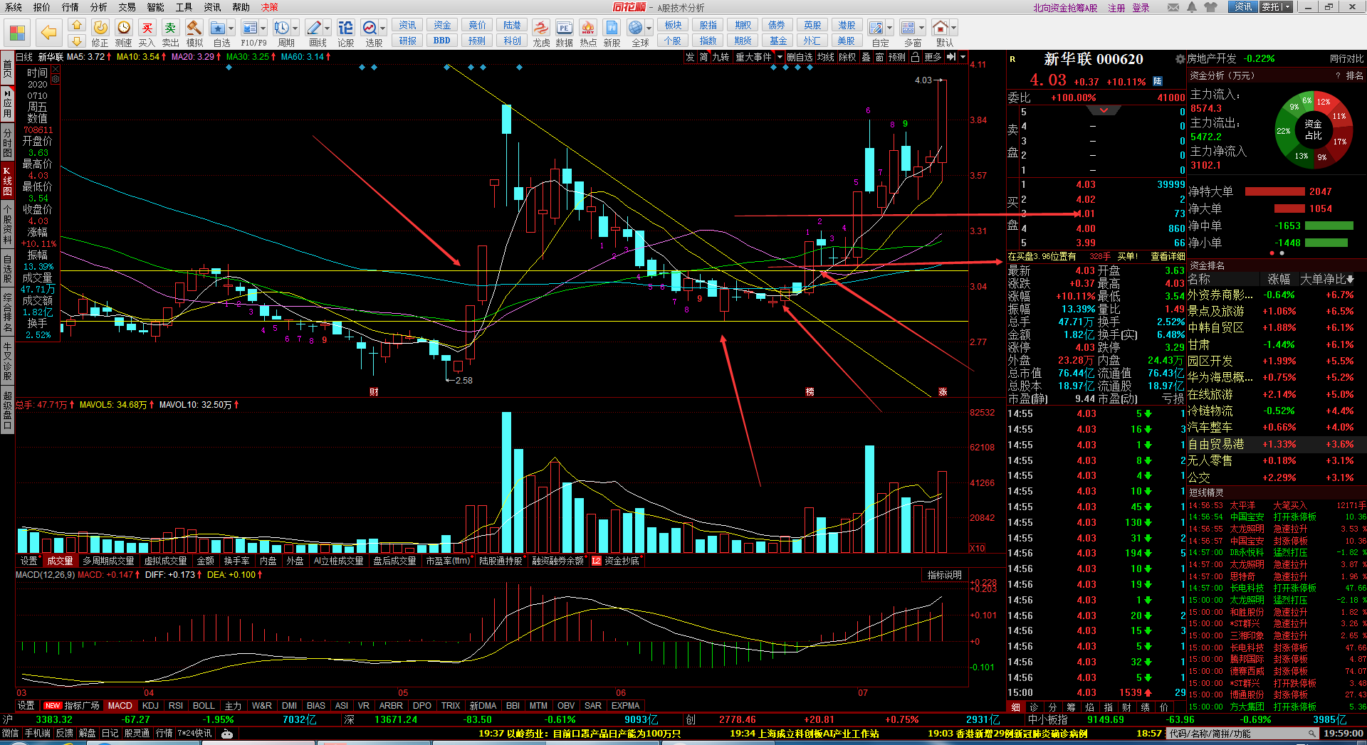Click the red 净特大单 bar

pos(1274,191)
